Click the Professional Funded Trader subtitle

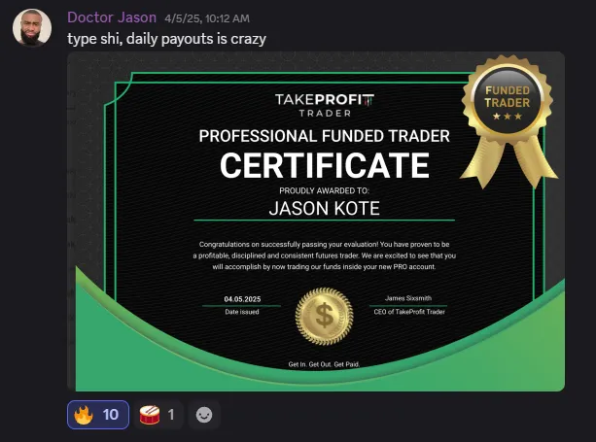324,136
